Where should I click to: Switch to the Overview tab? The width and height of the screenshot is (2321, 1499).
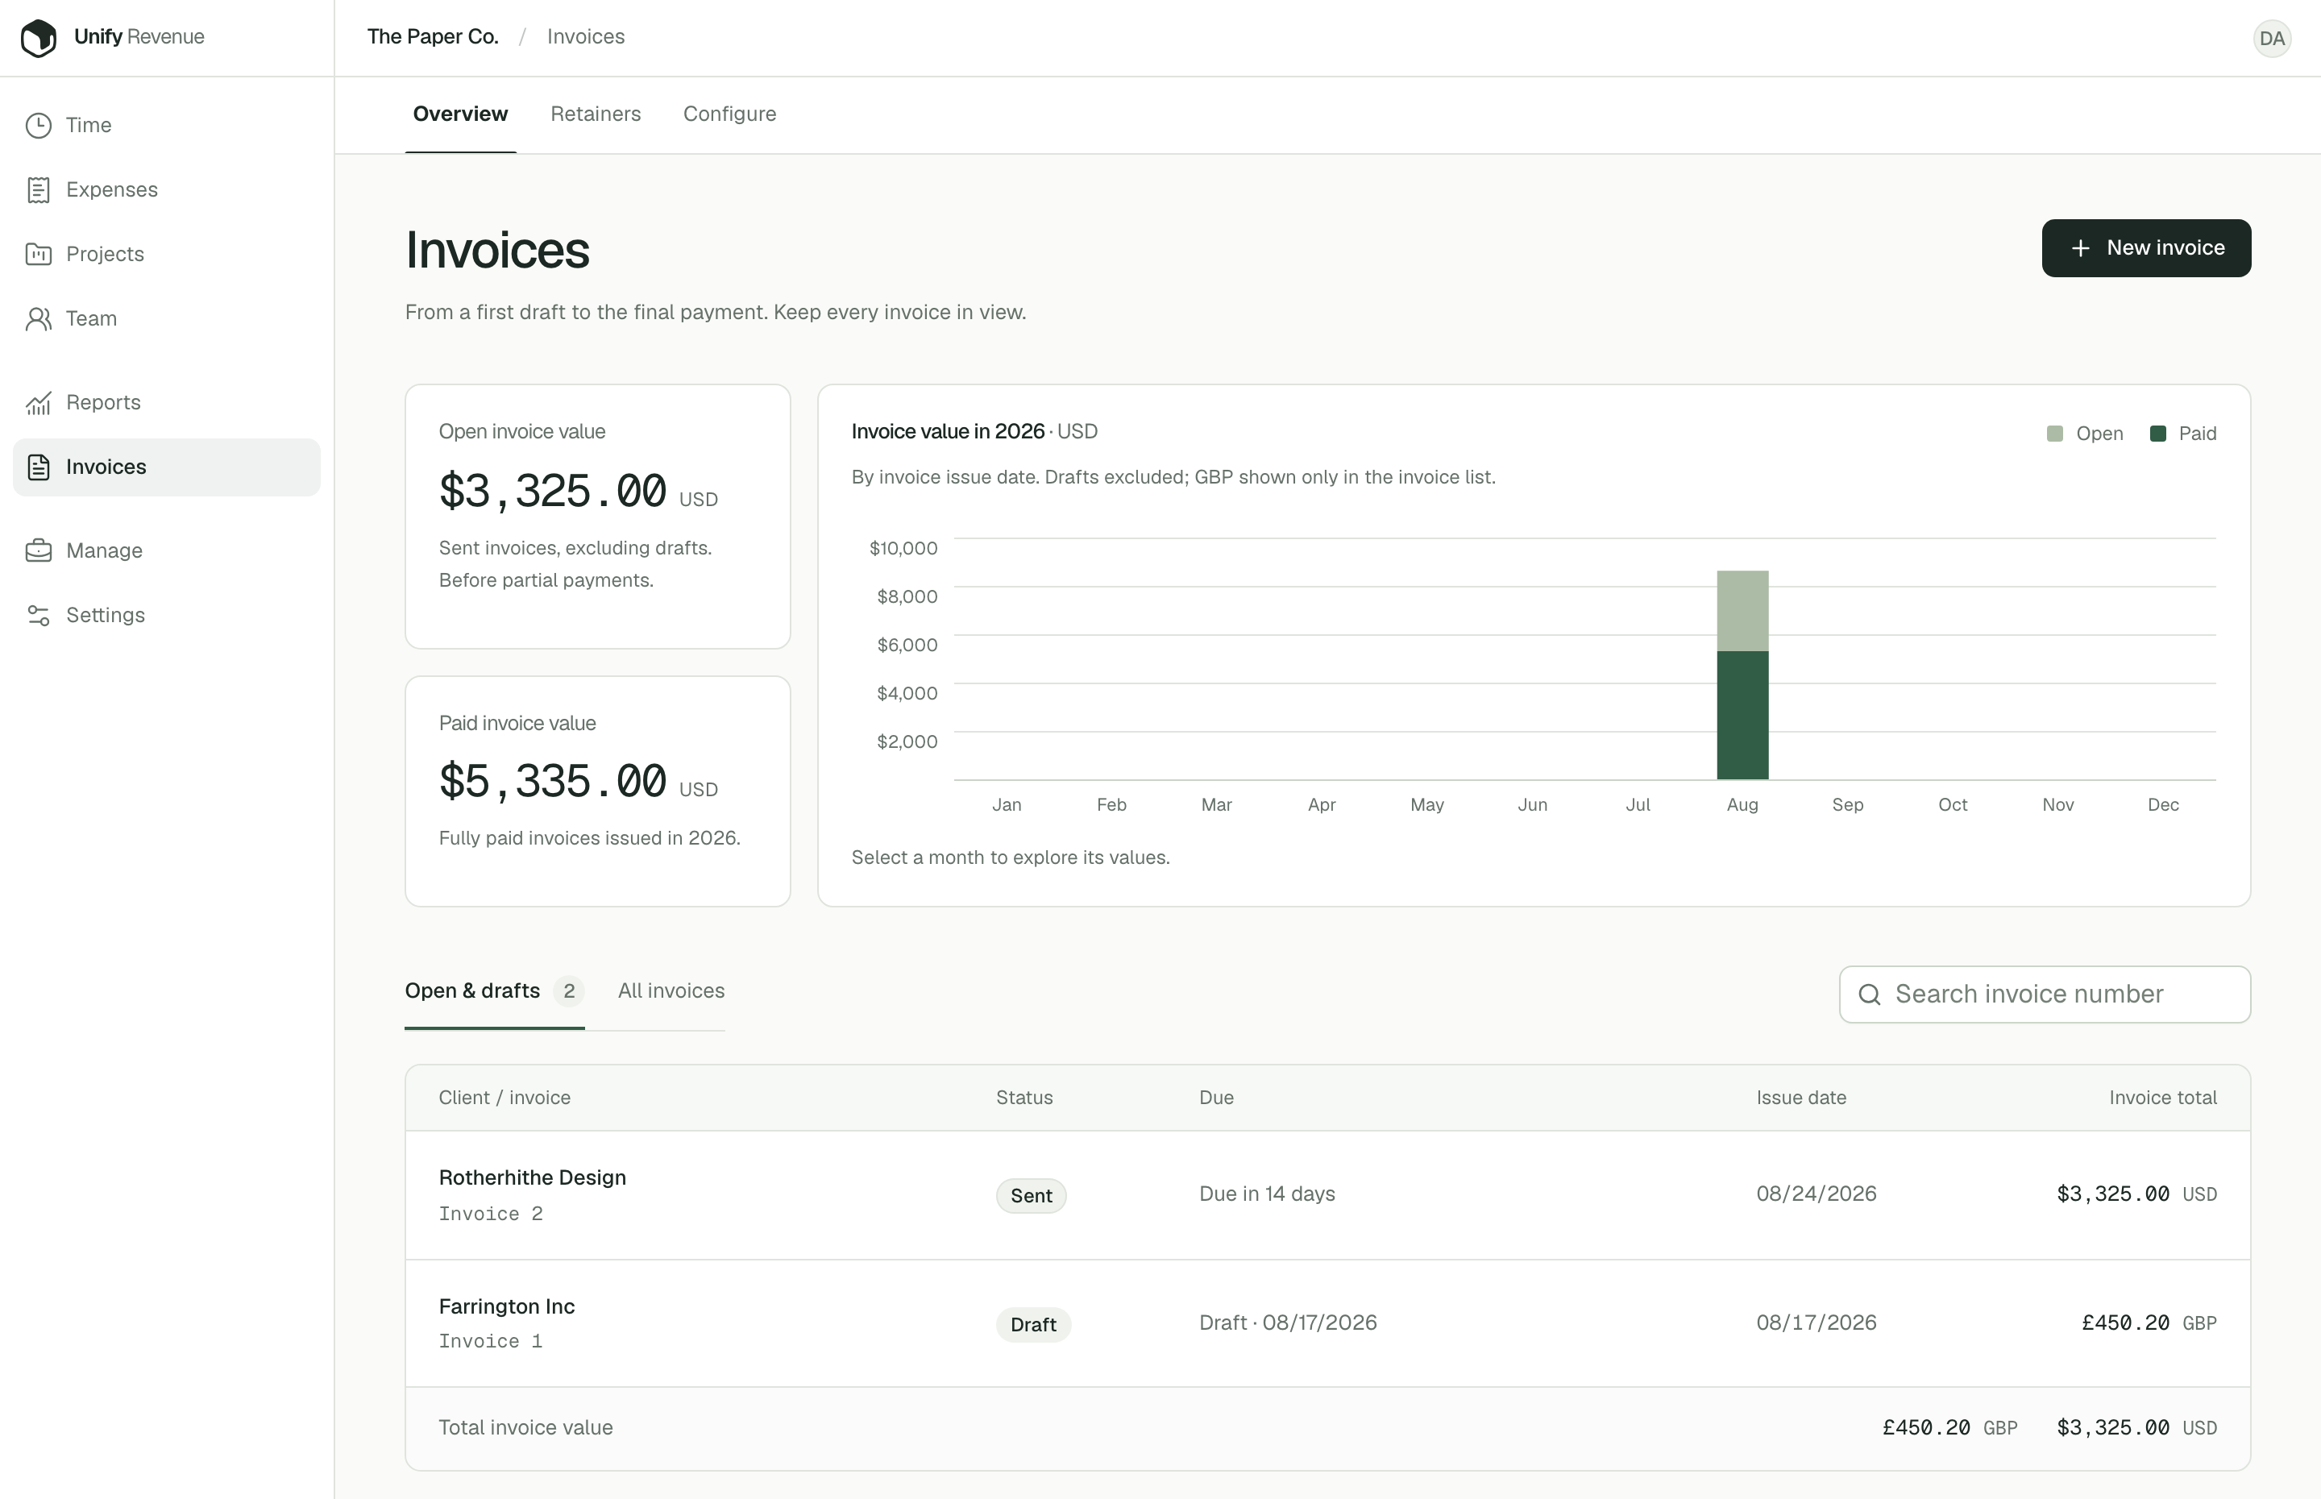point(460,114)
